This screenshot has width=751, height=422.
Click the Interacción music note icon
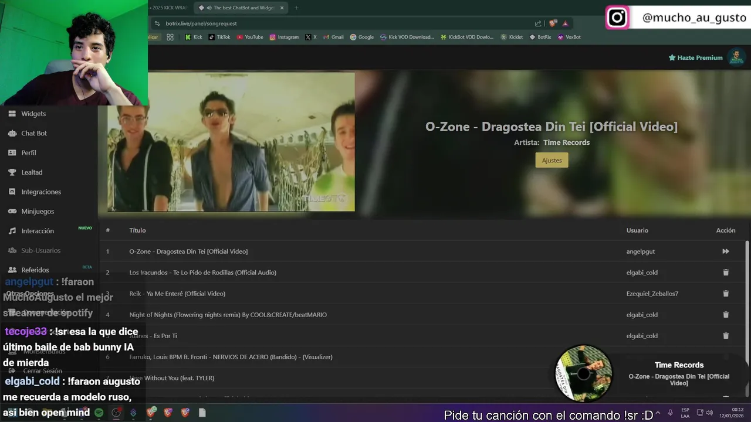(x=12, y=231)
